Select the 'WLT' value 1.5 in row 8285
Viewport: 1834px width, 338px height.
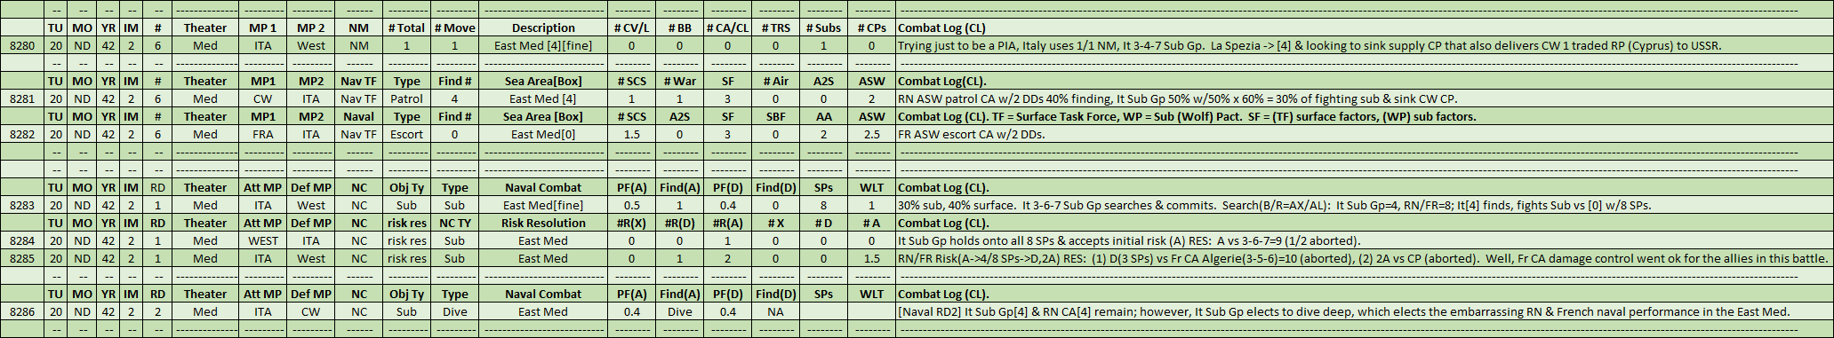click(871, 258)
